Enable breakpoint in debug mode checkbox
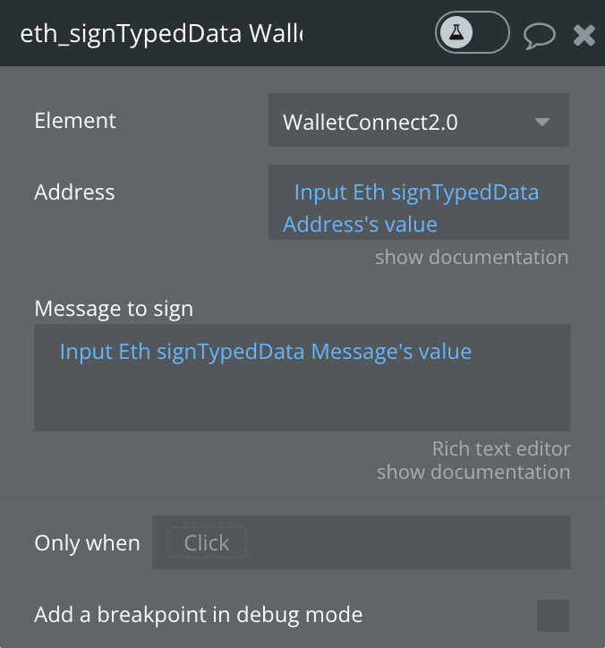Viewport: 605px width, 648px height. point(553,616)
